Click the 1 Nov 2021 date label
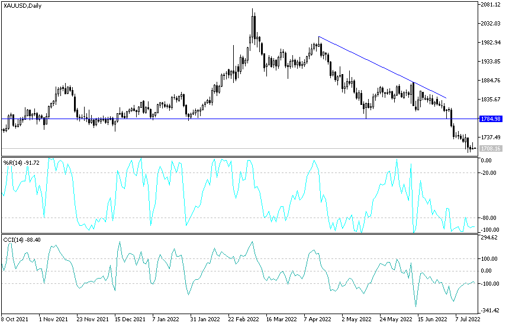The height and width of the screenshot is (326, 509). [x=53, y=319]
